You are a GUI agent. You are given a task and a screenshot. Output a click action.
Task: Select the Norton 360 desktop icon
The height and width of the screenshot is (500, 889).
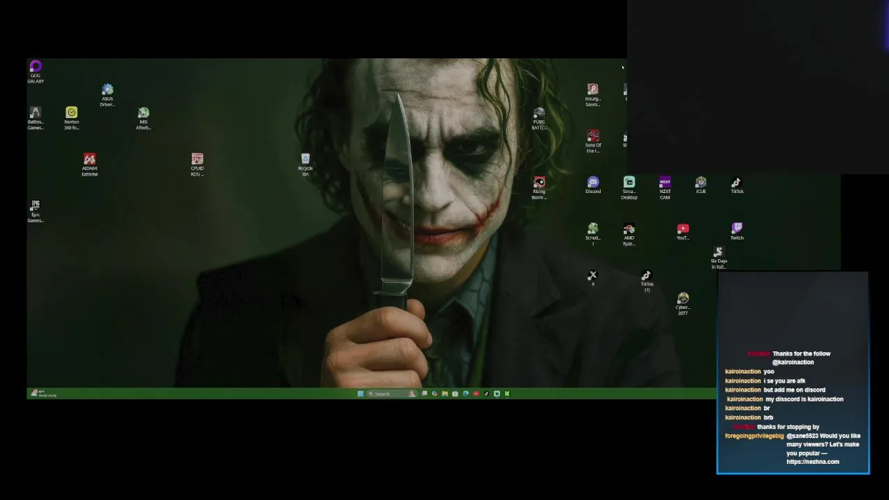[72, 118]
